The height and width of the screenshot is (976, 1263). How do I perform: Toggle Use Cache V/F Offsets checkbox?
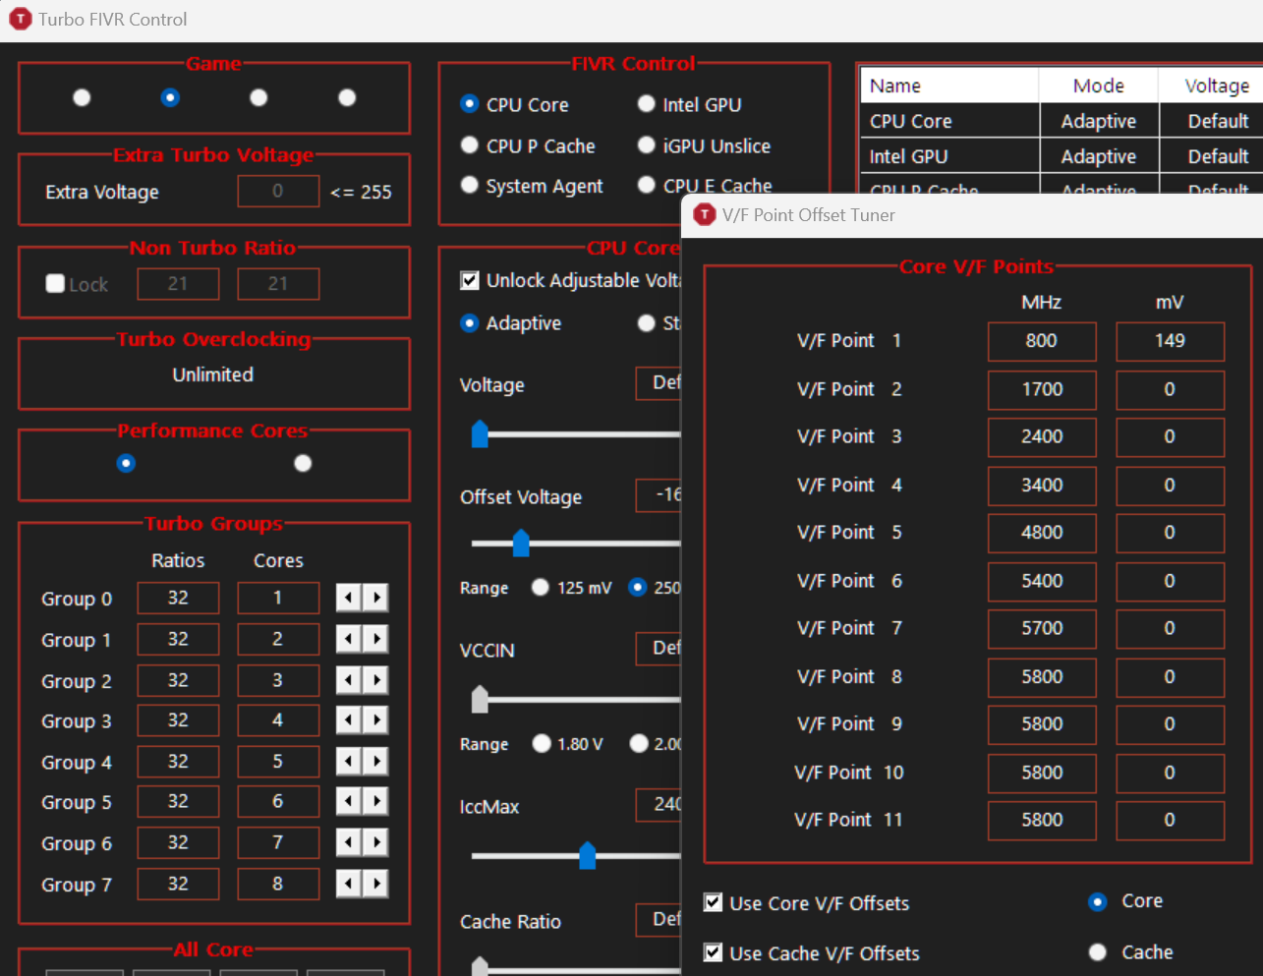(714, 952)
